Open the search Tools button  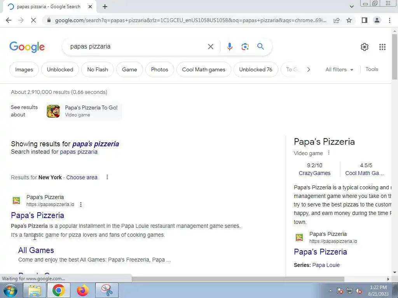(x=372, y=69)
